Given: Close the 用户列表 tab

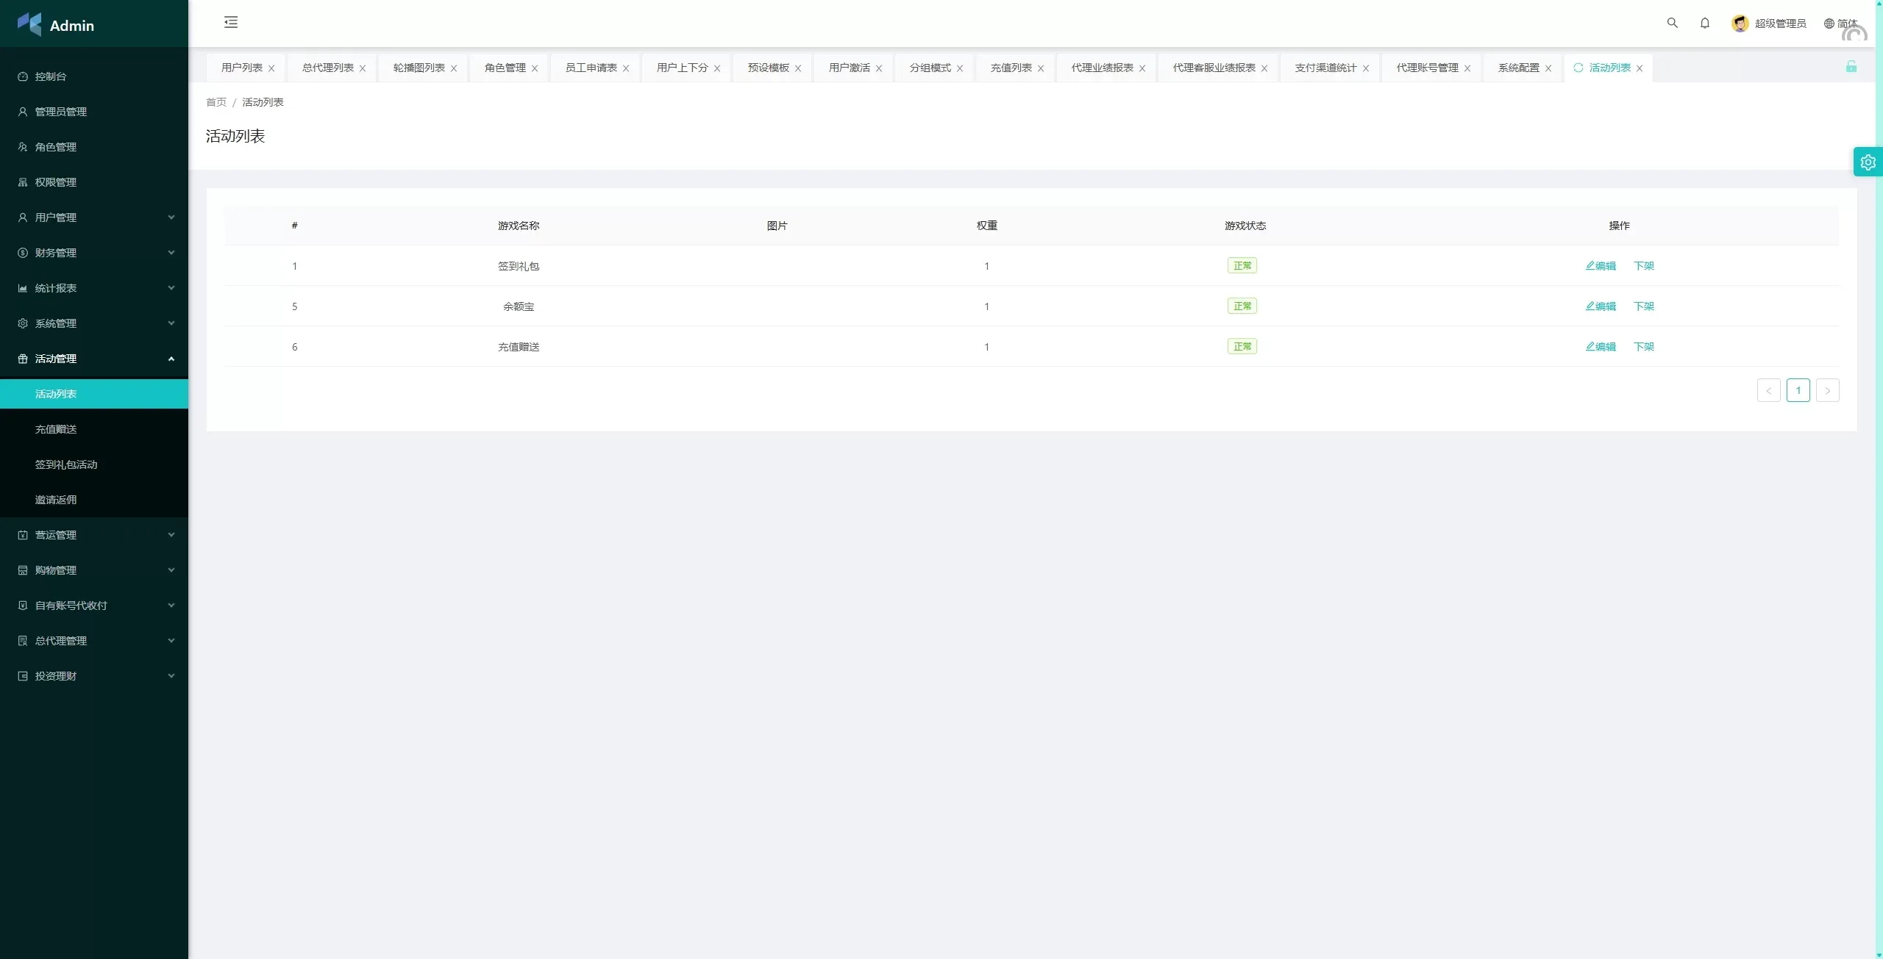Looking at the screenshot, I should [x=271, y=68].
